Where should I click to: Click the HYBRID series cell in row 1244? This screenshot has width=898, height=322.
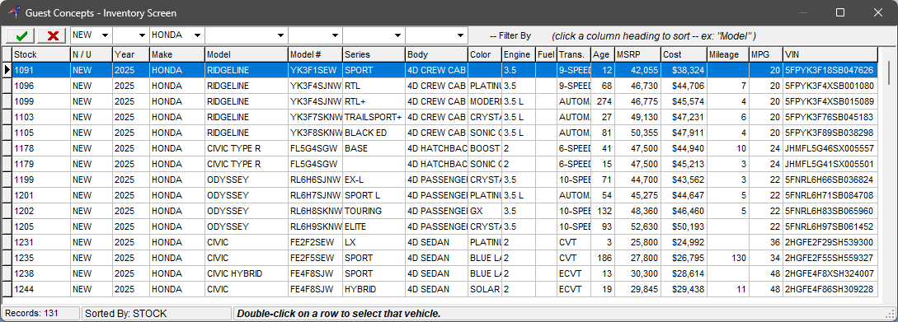click(x=374, y=289)
